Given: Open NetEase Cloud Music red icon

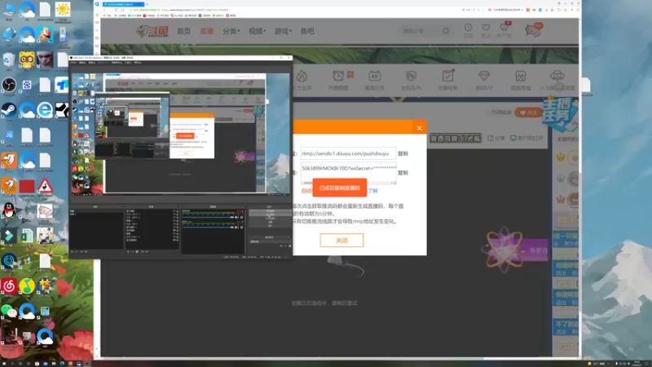Looking at the screenshot, I should point(9,286).
